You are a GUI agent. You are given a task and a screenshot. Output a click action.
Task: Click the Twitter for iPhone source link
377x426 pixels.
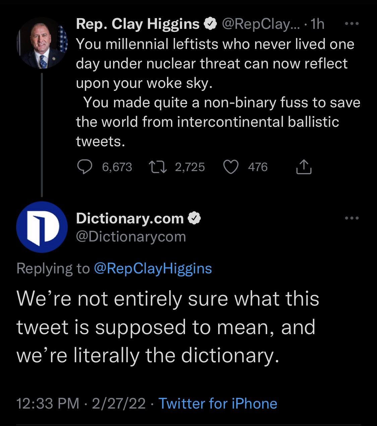[x=217, y=404]
